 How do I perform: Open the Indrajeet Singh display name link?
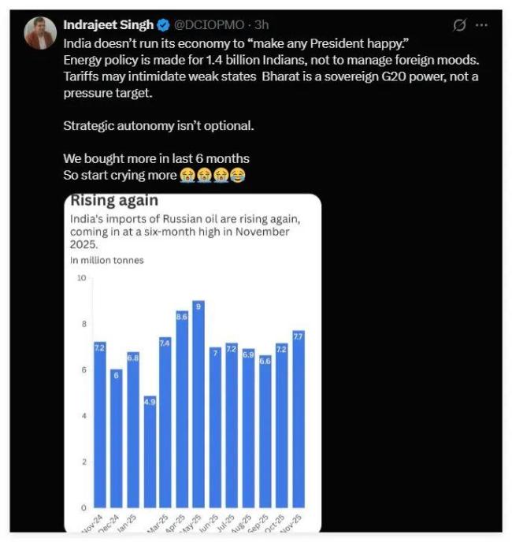point(108,25)
